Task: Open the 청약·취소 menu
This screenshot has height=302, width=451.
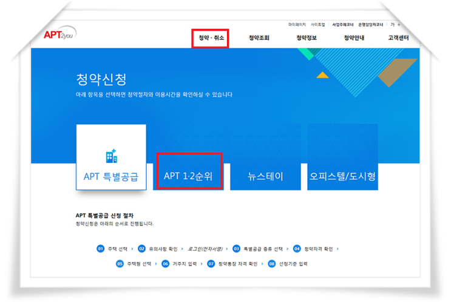Action: click(x=211, y=38)
